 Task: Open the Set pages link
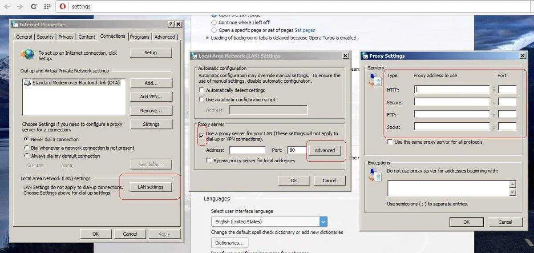305,30
